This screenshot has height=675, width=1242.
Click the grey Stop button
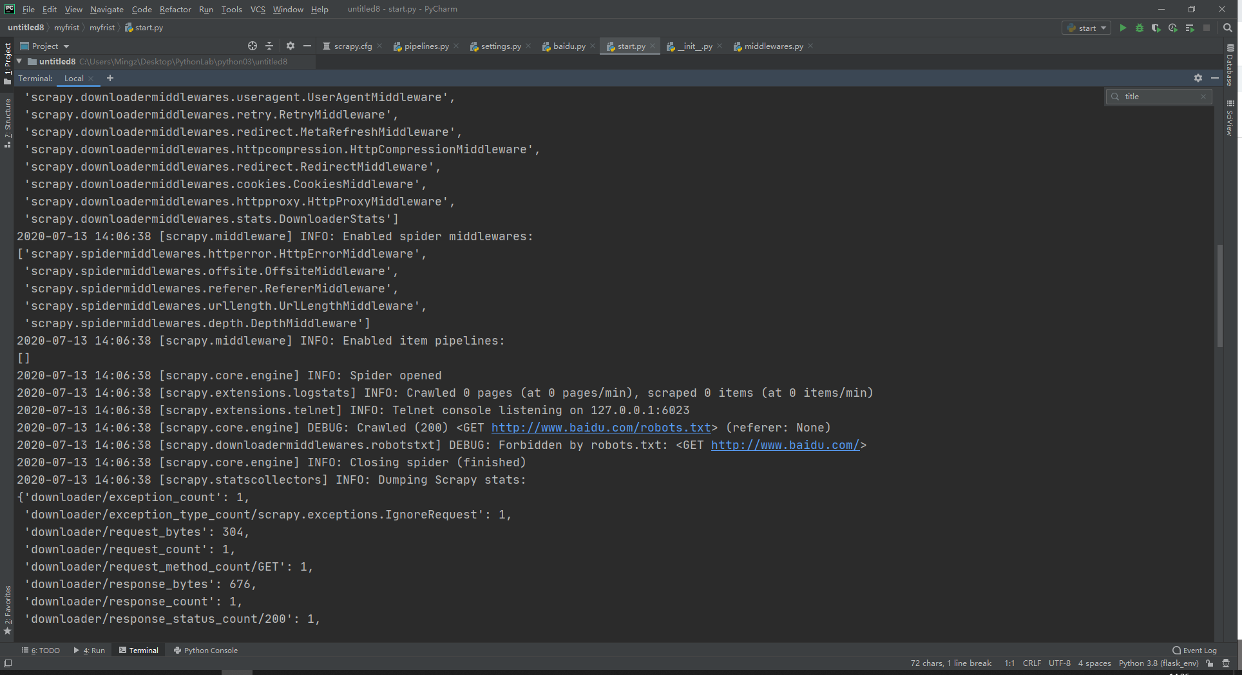1207,28
